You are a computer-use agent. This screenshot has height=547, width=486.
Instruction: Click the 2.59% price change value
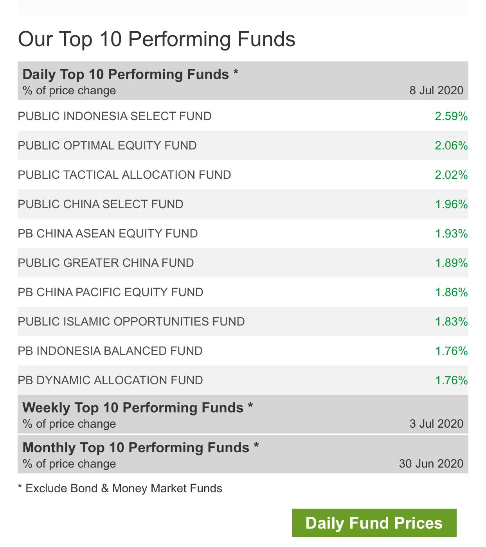tap(451, 116)
